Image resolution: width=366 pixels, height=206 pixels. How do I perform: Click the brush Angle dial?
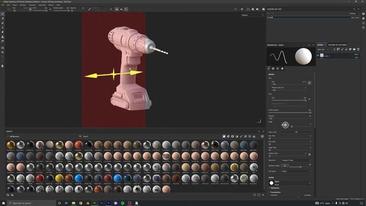coord(285,125)
